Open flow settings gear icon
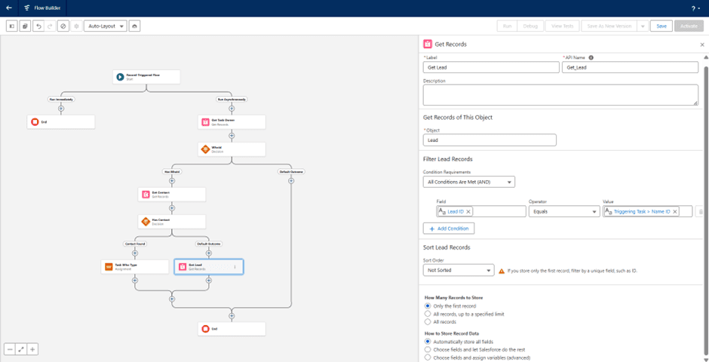The width and height of the screenshot is (709, 362). [x=76, y=26]
